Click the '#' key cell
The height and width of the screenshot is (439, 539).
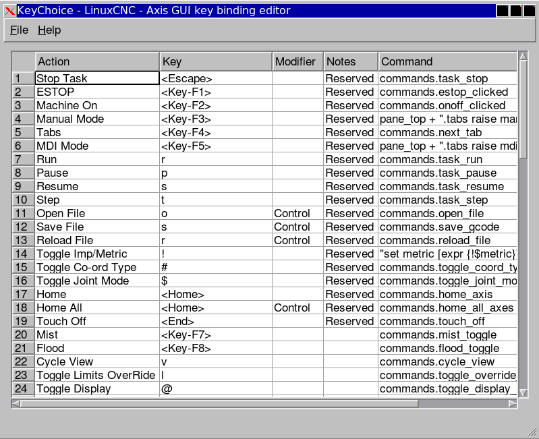click(x=216, y=267)
